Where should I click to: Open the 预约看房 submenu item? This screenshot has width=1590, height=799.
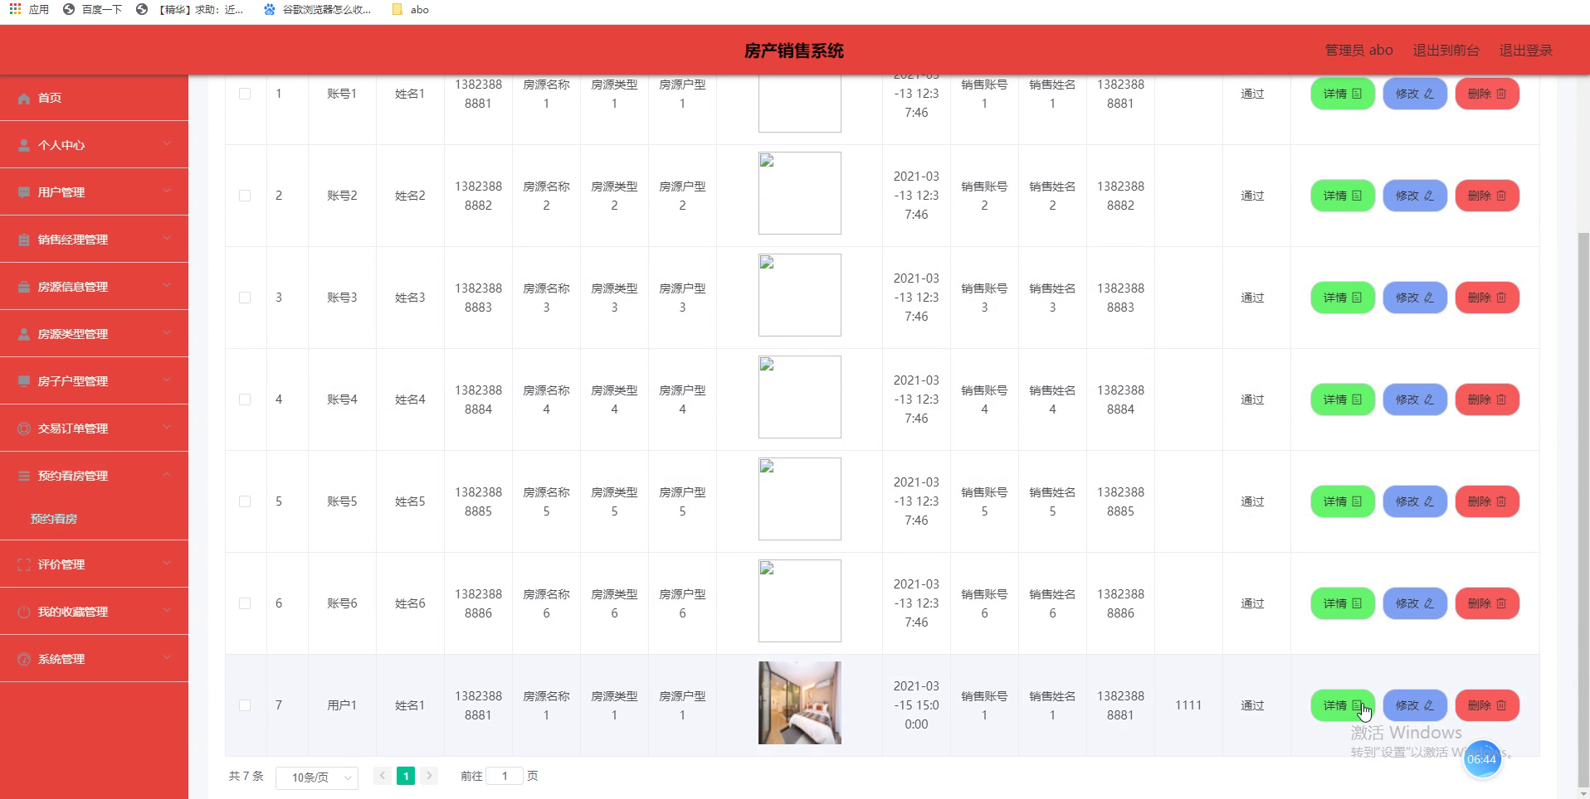94,519
